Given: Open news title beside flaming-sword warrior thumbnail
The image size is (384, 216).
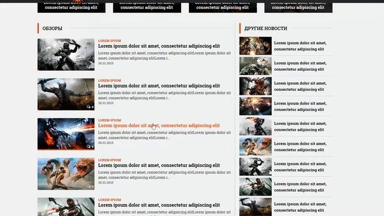Looking at the screenshot, I should (300, 127).
